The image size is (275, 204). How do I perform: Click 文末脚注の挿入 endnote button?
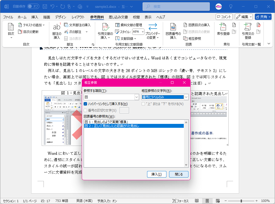77,25
